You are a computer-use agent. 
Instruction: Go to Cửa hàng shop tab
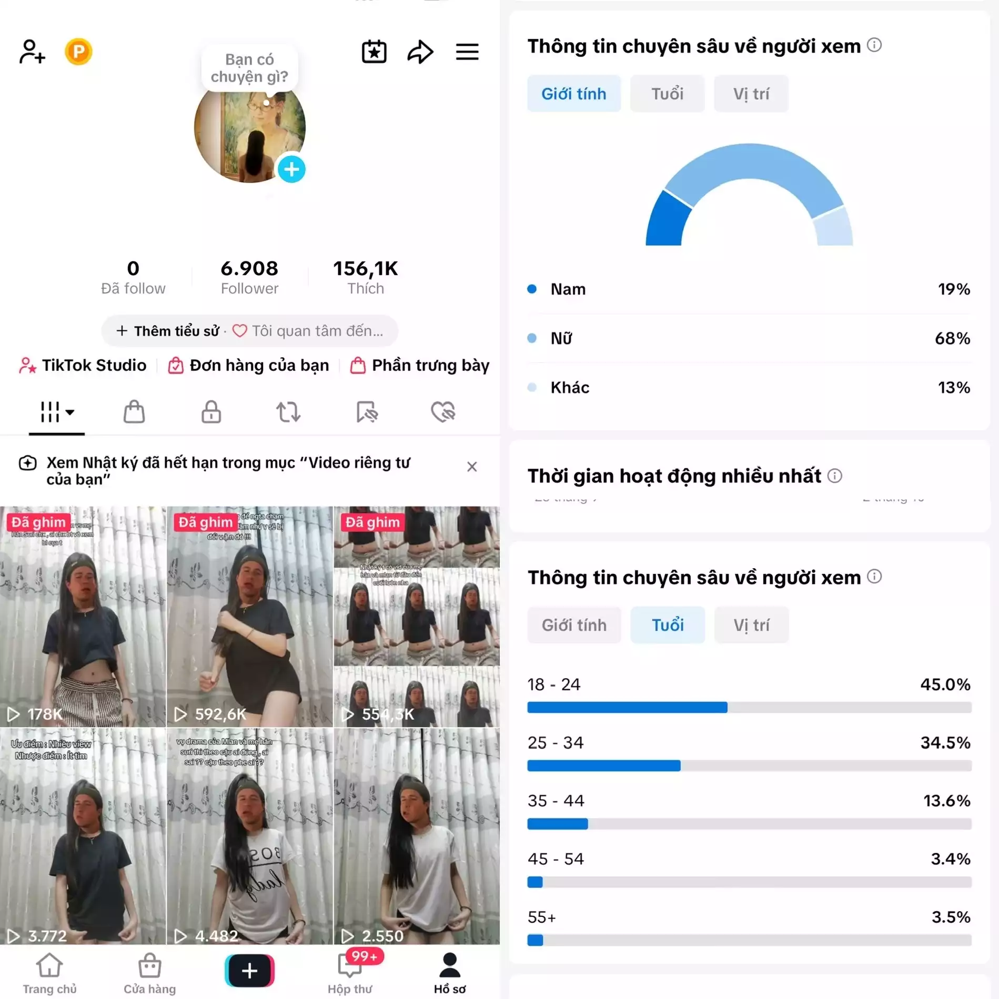[x=149, y=973]
